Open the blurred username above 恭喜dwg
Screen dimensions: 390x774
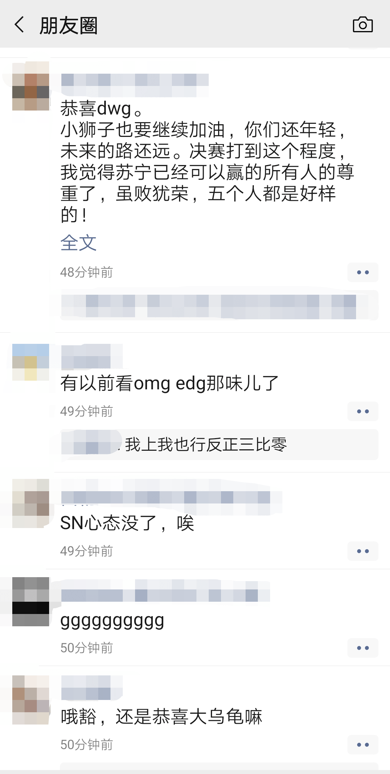[x=135, y=85]
